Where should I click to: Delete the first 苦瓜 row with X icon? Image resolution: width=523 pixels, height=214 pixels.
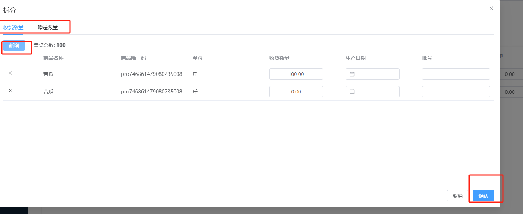(x=10, y=73)
